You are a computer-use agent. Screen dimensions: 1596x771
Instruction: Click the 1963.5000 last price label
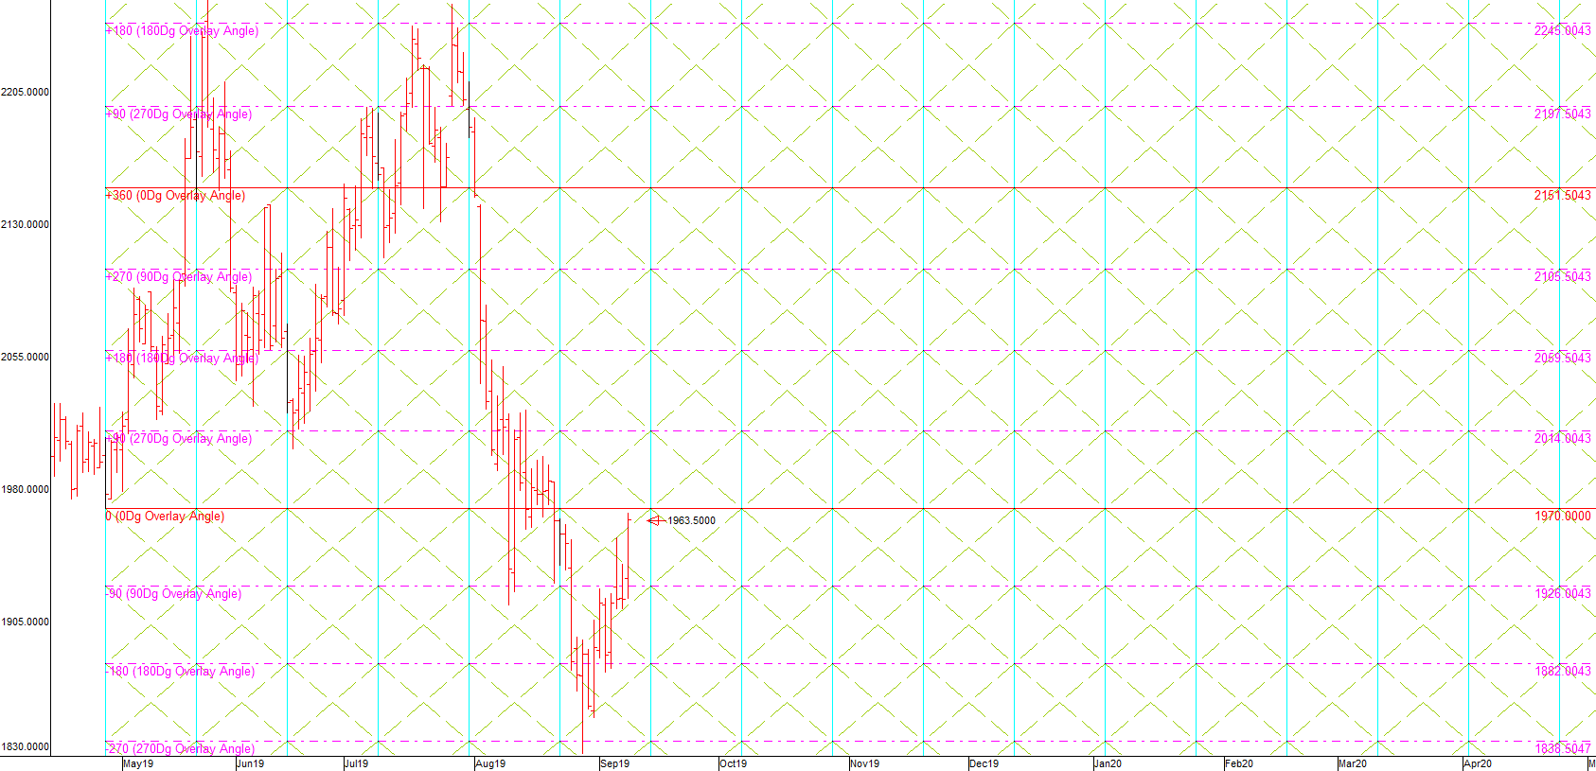coord(692,521)
